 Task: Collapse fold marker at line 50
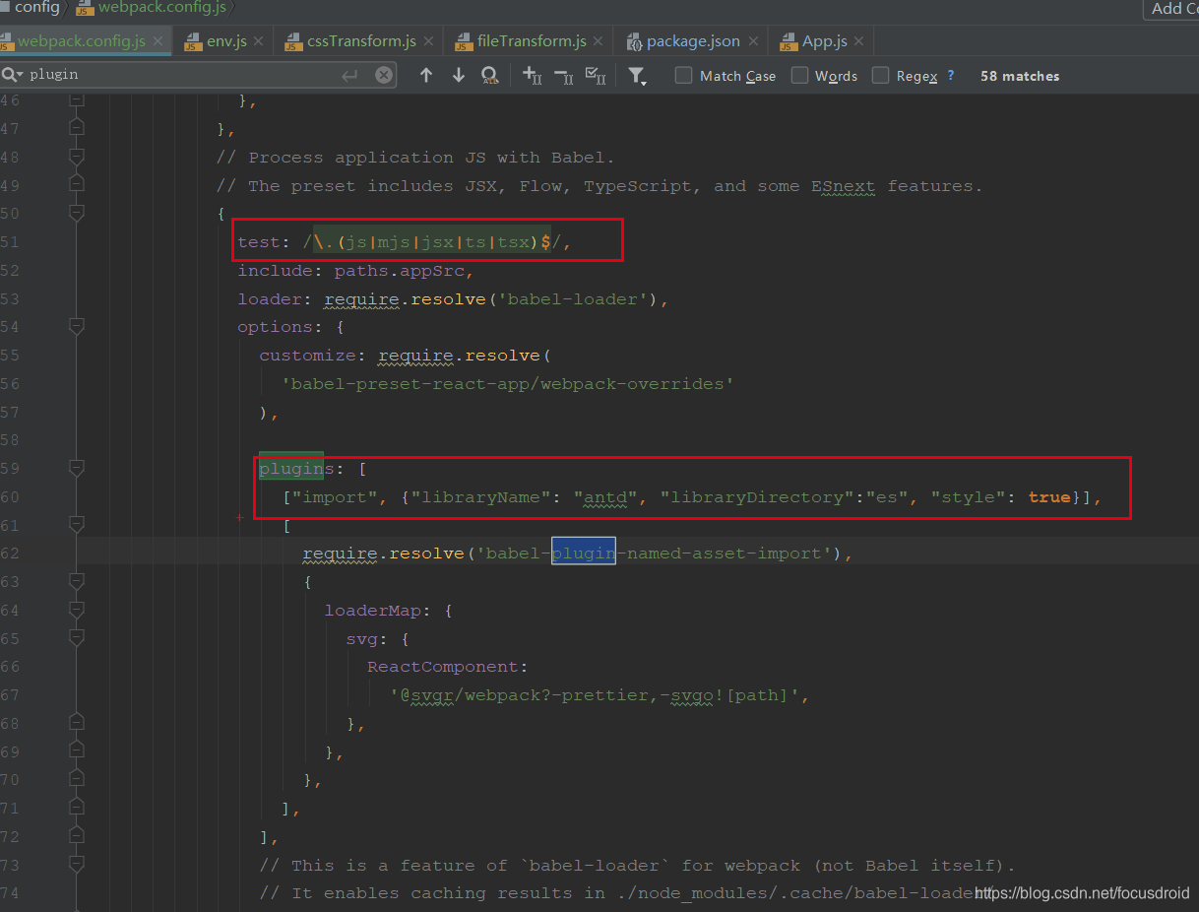pos(77,214)
